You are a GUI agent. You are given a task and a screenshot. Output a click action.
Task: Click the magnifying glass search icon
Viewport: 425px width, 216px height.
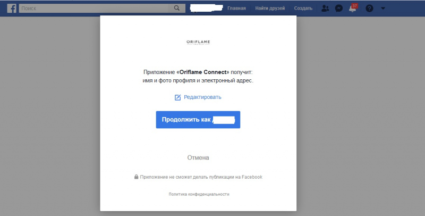[177, 8]
